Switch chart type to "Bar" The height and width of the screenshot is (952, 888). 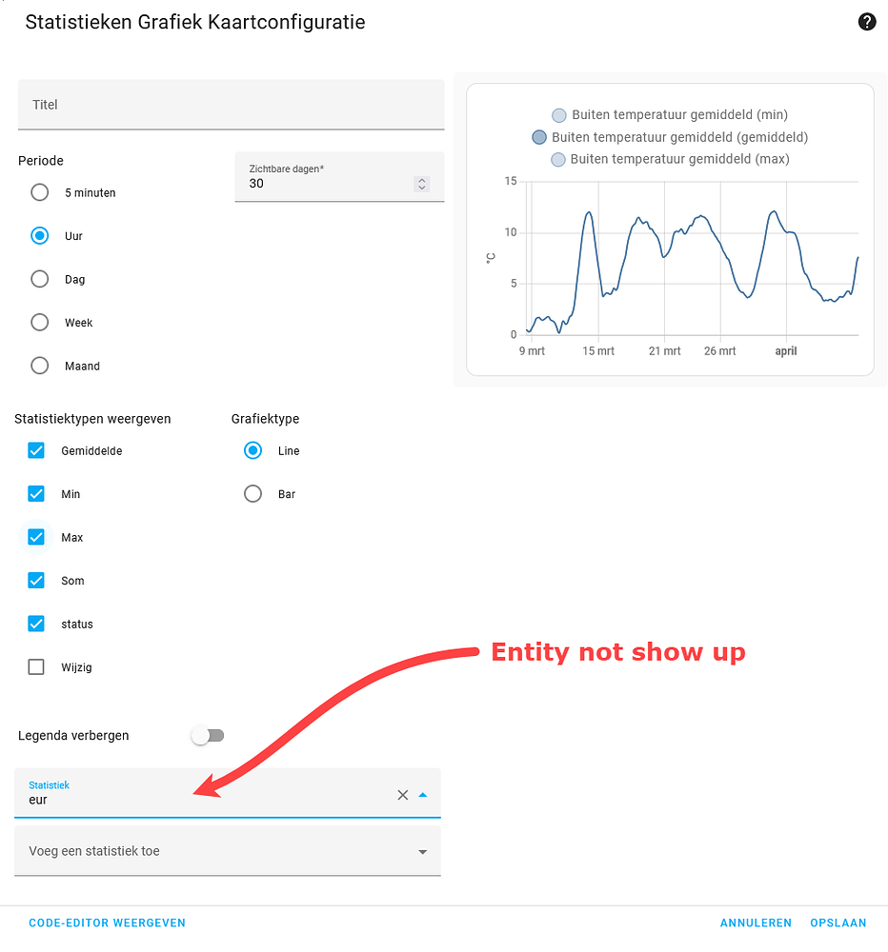(252, 493)
